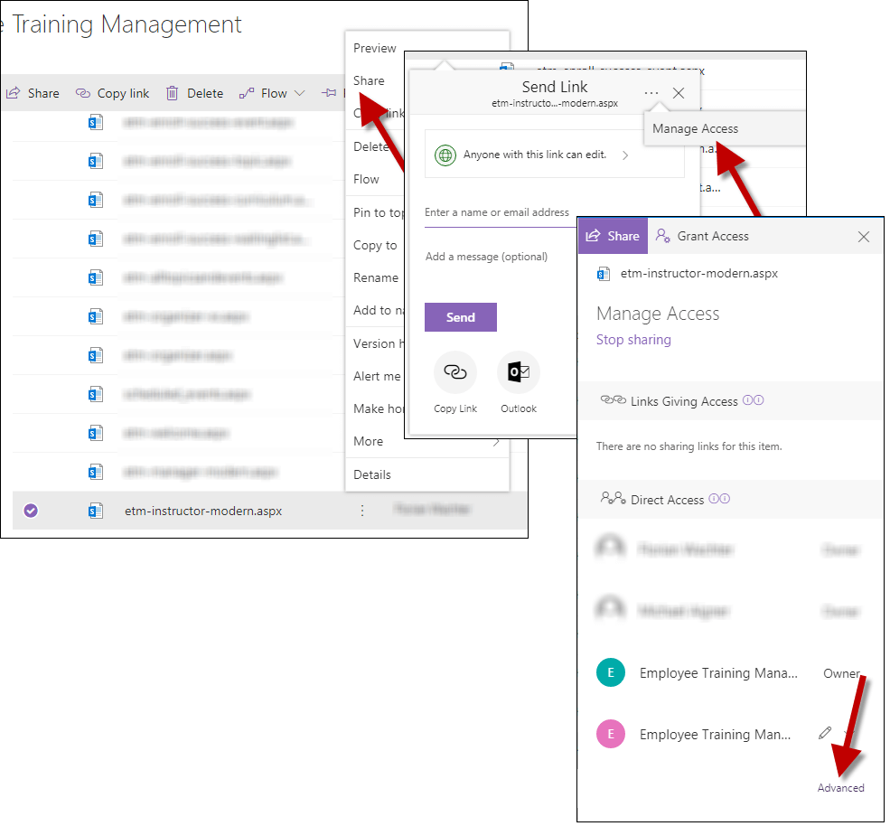Click the Add a message field
The height and width of the screenshot is (826, 890).
point(486,257)
